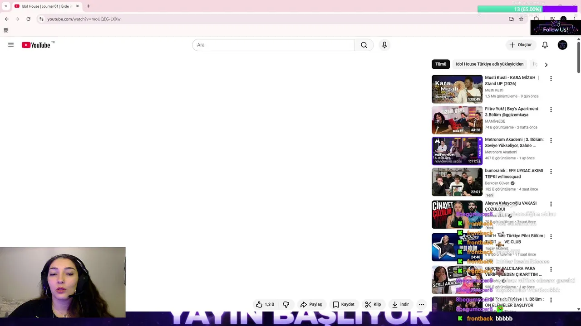The image size is (581, 326).
Task: Open options for Aleyna Kalaycıoğlu VAKASI video
Action: point(551,204)
